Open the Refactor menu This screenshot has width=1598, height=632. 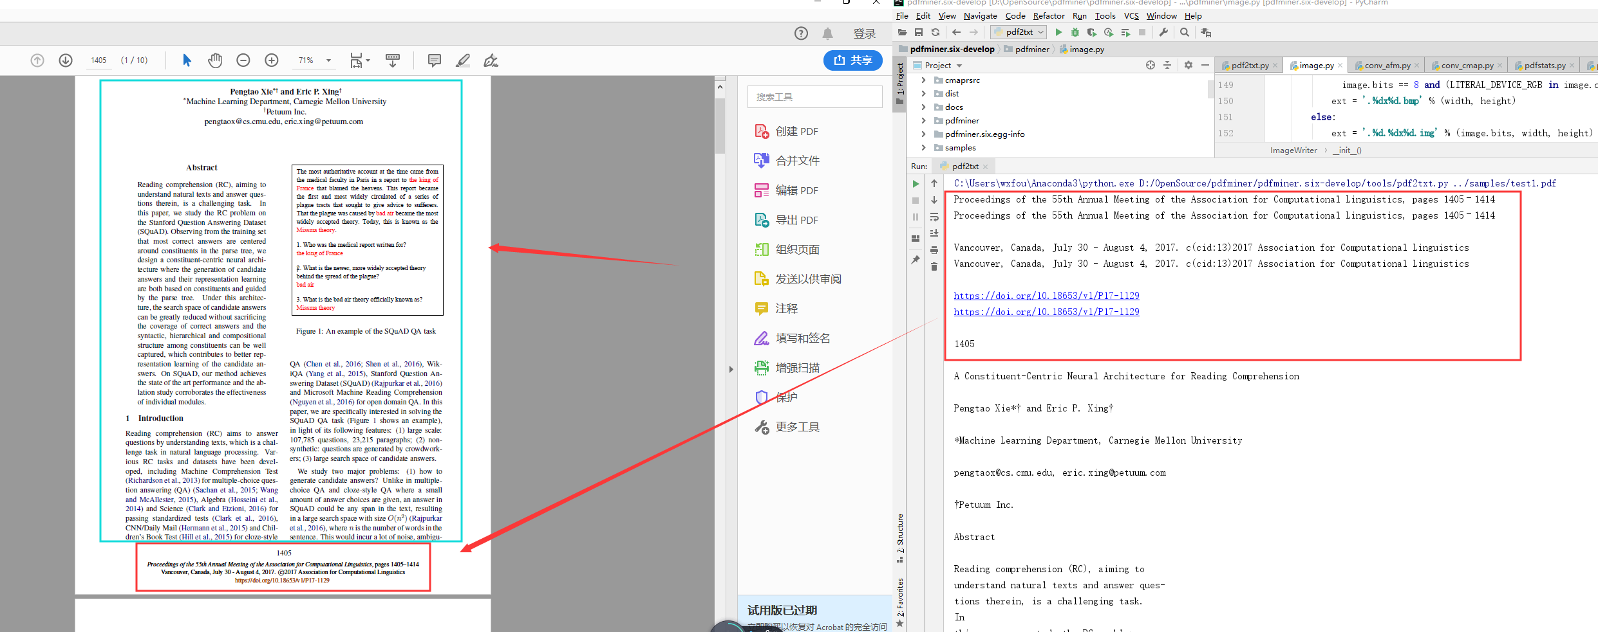[x=1049, y=15]
